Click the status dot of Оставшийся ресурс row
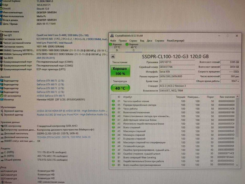The height and width of the screenshot is (184, 245). point(113,146)
